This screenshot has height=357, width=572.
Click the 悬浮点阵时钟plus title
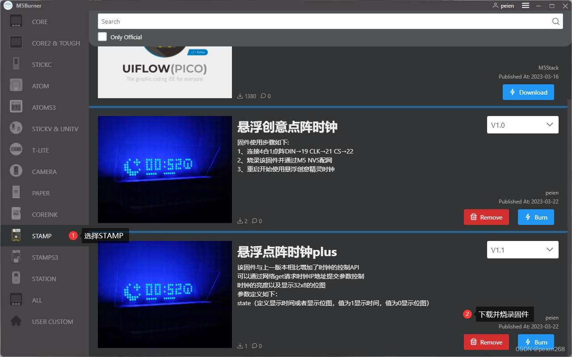(x=287, y=252)
